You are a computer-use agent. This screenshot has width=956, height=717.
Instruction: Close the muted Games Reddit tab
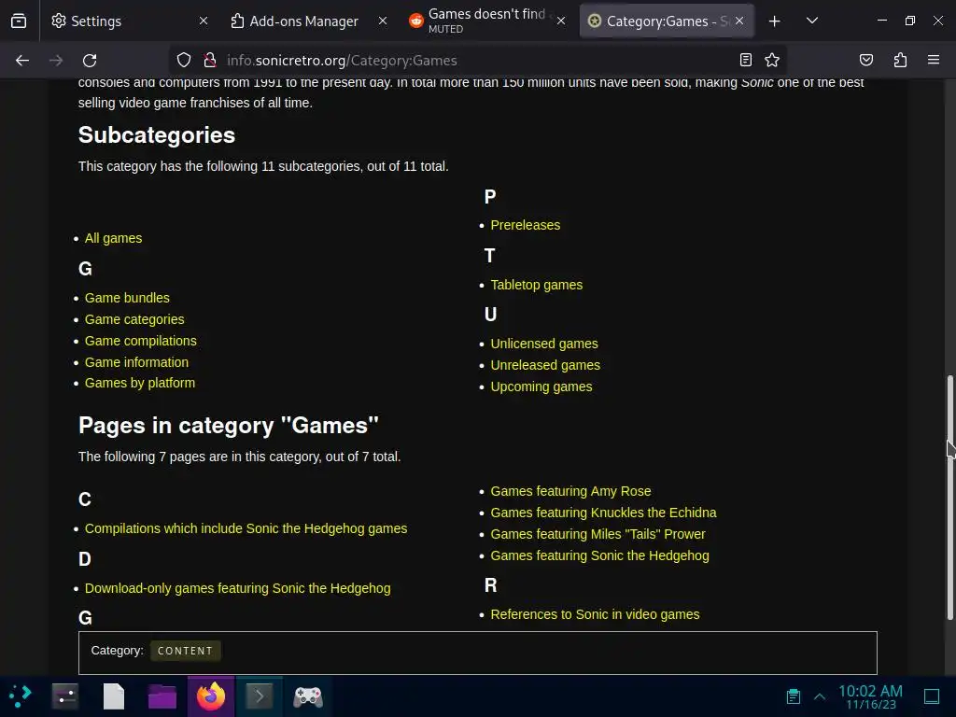click(x=561, y=21)
